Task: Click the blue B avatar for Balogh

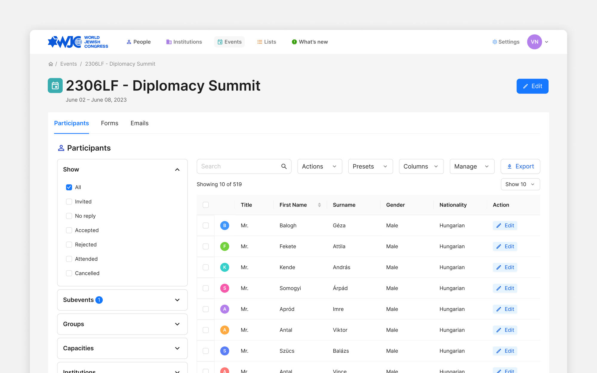Action: tap(224, 226)
